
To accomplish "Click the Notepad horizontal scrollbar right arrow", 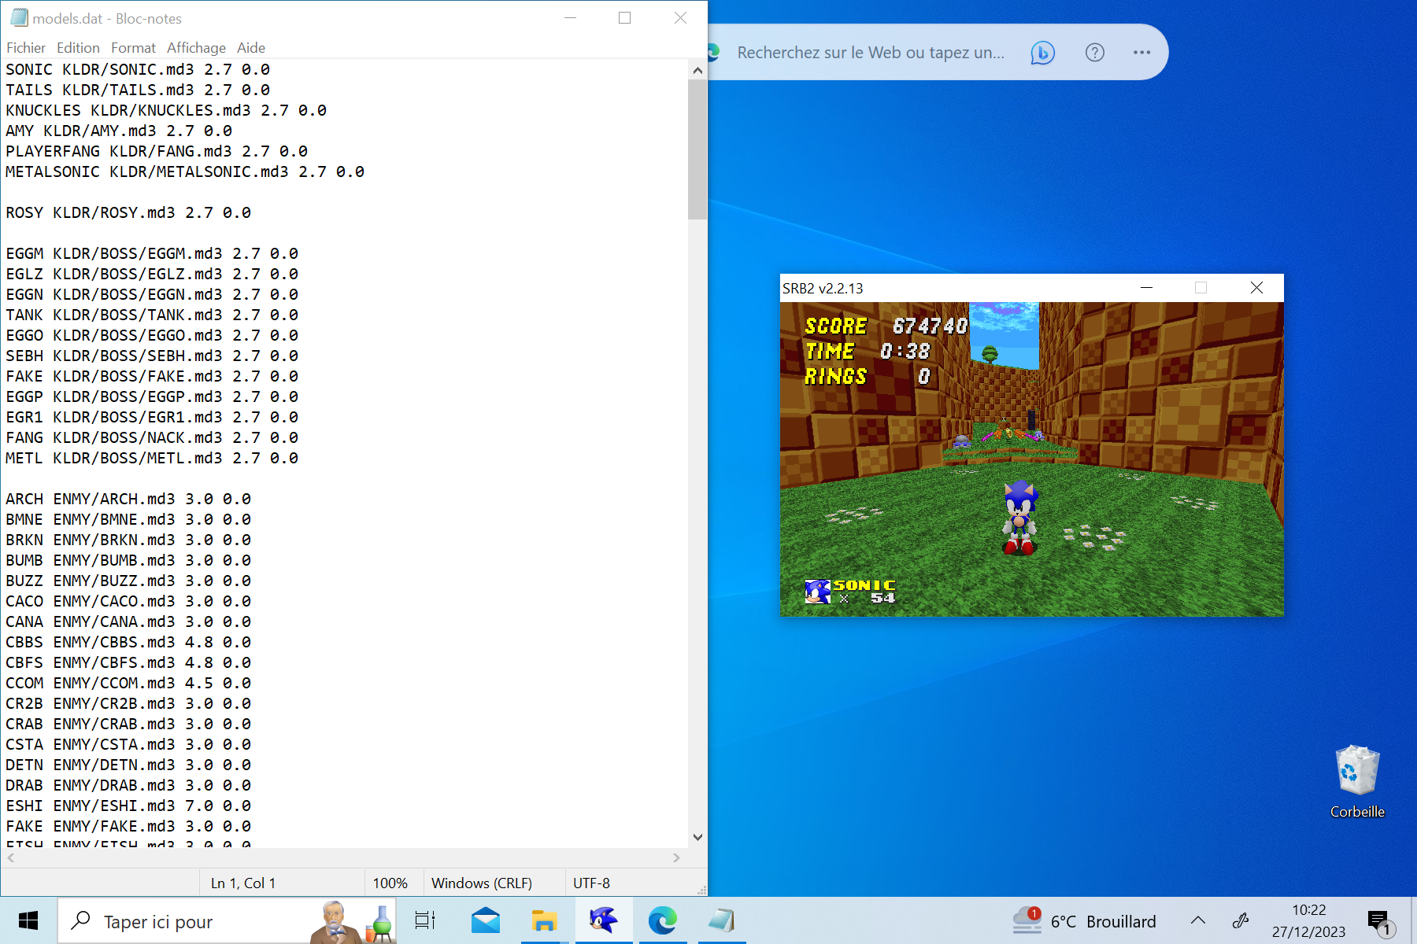I will [676, 857].
